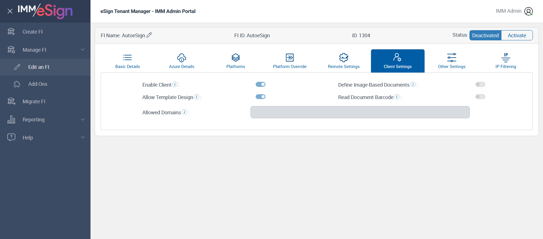Click the Migrate FI bank arrow icon
This screenshot has height=239, width=543.
point(11,101)
